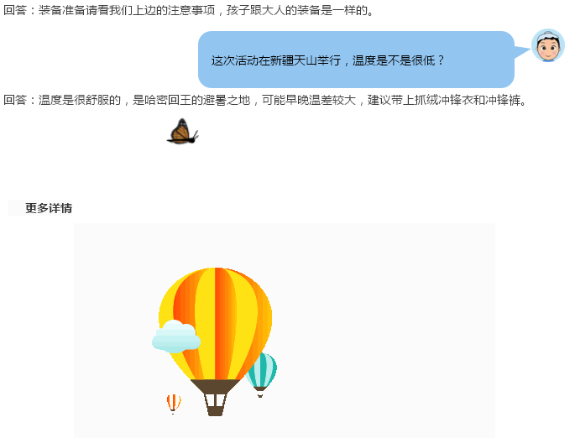The image size is (575, 438).
Task: Click the flying butterfly icon
Action: click(x=183, y=132)
